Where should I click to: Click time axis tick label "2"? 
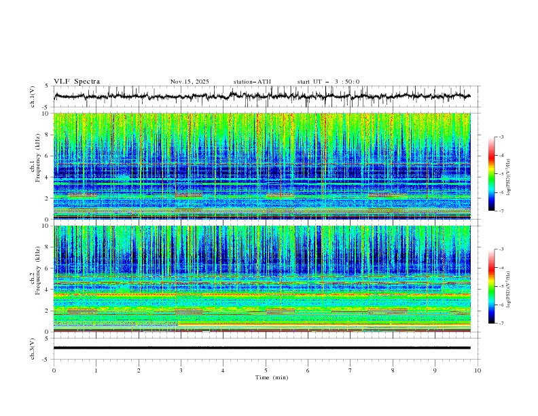tap(139, 370)
